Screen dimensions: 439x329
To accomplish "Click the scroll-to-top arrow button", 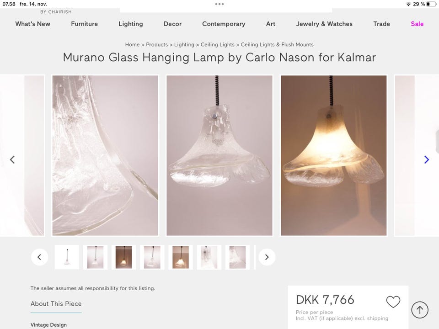I will point(420,310).
